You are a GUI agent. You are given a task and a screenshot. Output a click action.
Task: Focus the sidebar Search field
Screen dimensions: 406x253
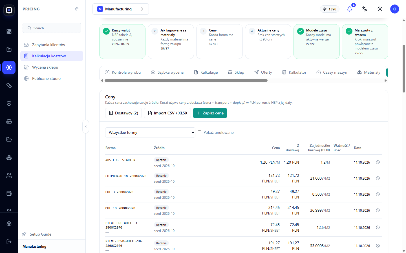(52, 28)
